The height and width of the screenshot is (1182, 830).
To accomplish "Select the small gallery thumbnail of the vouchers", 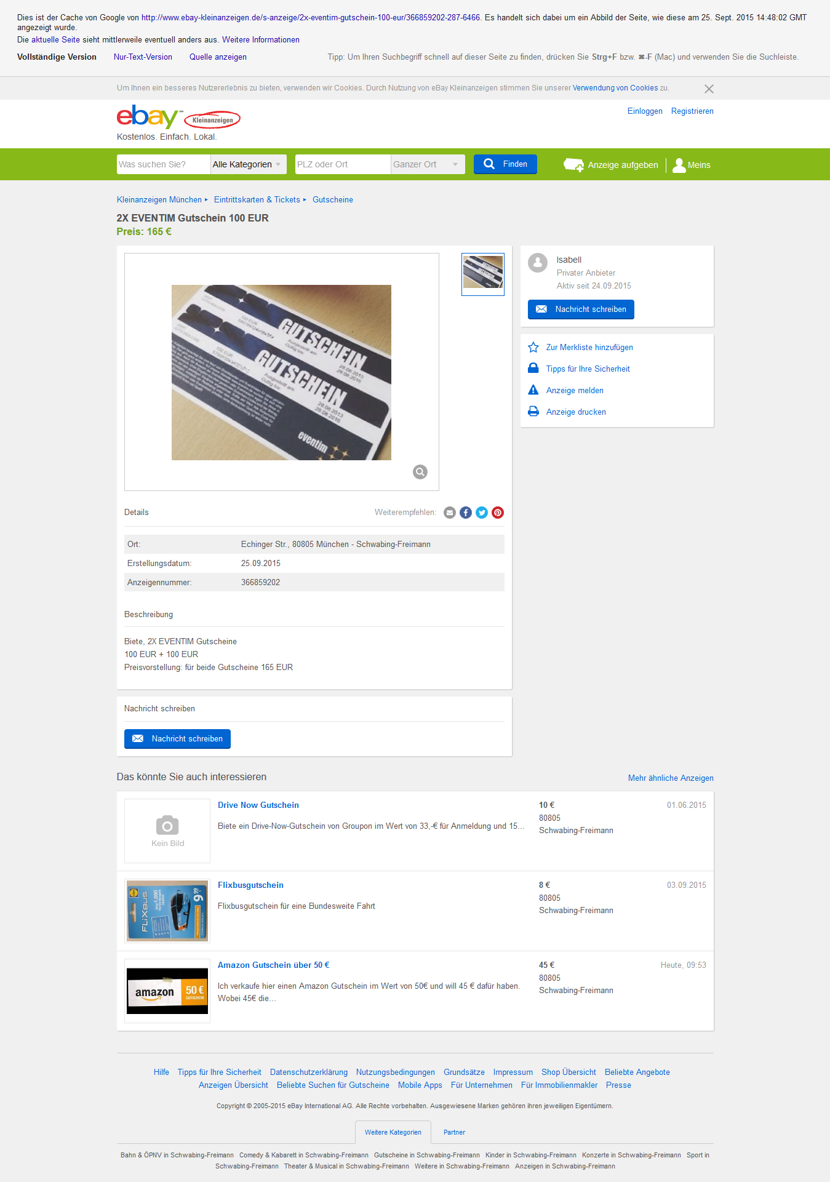I will point(483,274).
